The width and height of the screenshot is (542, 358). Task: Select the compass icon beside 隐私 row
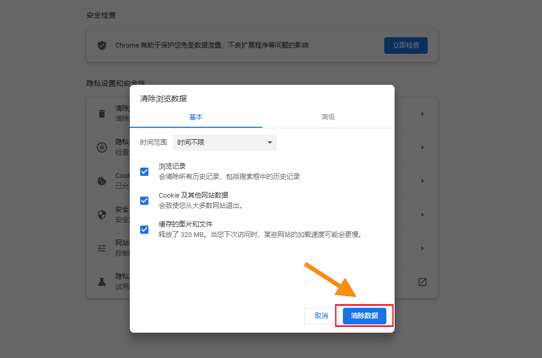pyautogui.click(x=101, y=147)
